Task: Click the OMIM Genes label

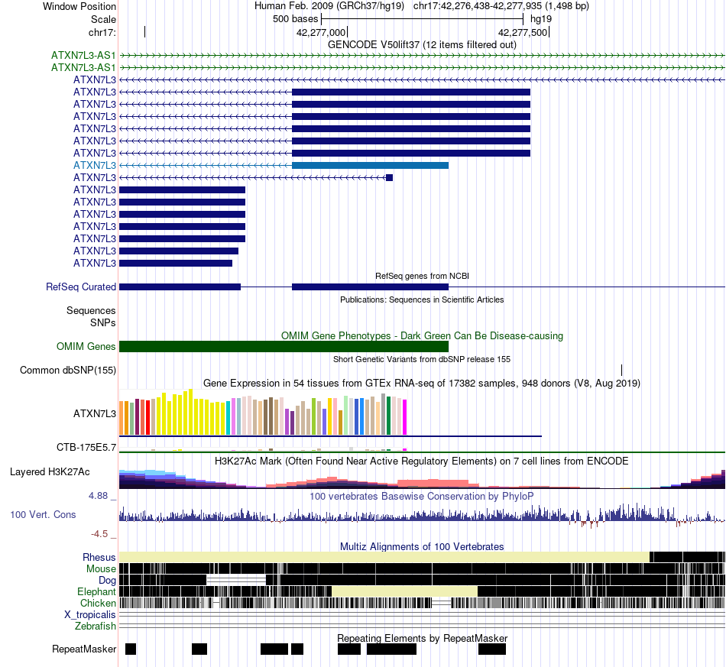Action: pos(86,346)
